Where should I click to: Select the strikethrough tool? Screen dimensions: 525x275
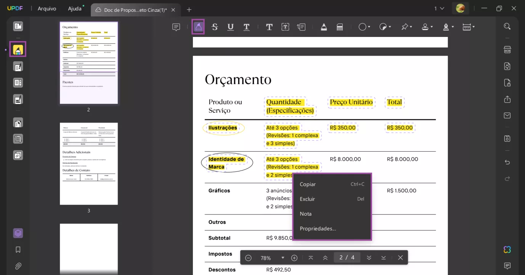pyautogui.click(x=215, y=27)
